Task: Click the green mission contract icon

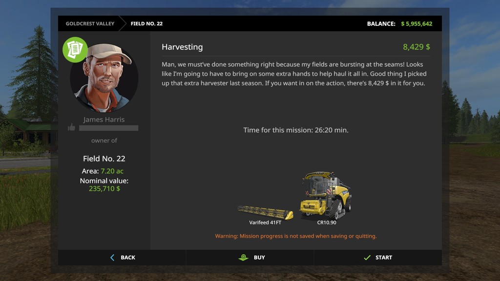Action: tap(75, 50)
